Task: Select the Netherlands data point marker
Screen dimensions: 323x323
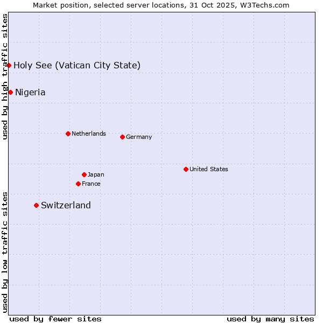Action: 68,134
